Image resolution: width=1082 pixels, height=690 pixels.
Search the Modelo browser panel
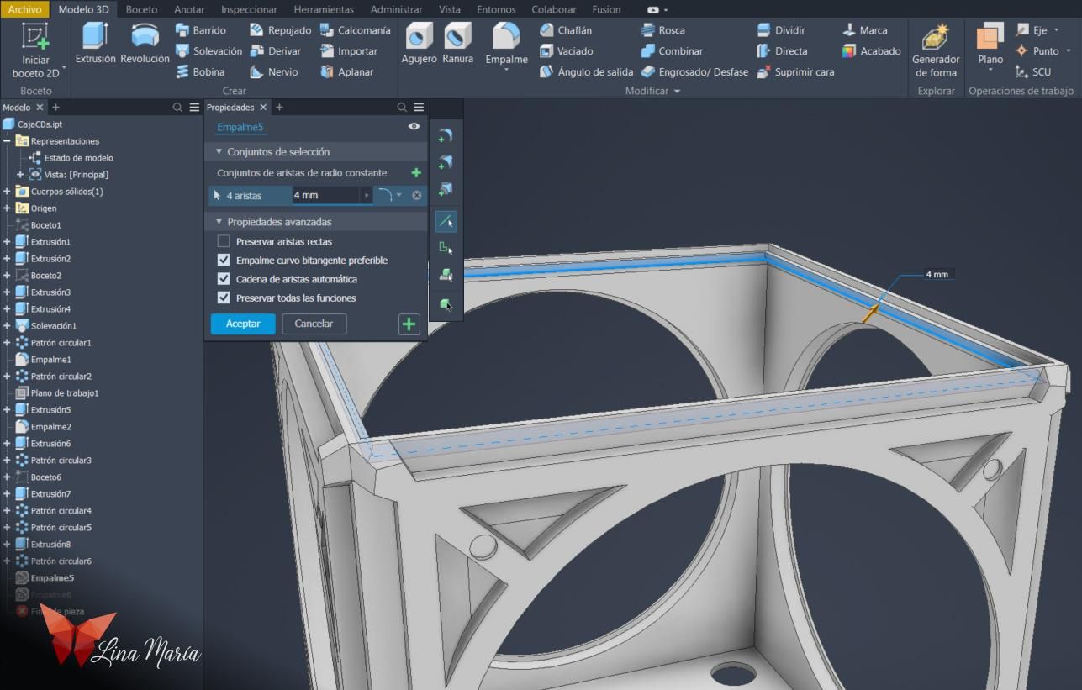(177, 108)
